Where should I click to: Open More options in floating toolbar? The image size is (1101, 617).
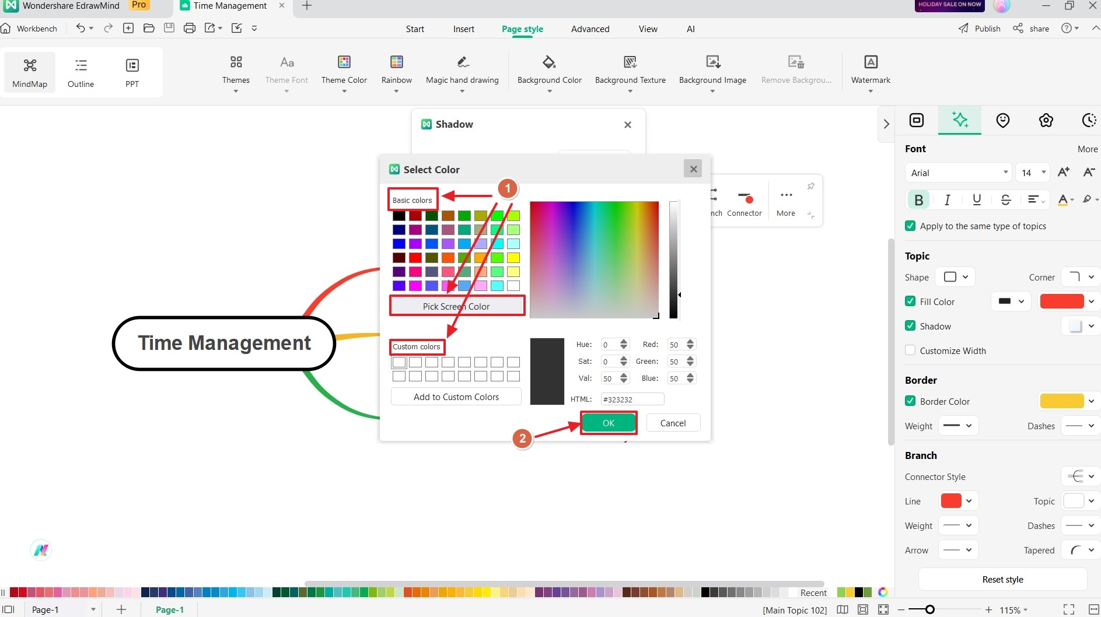coord(786,203)
